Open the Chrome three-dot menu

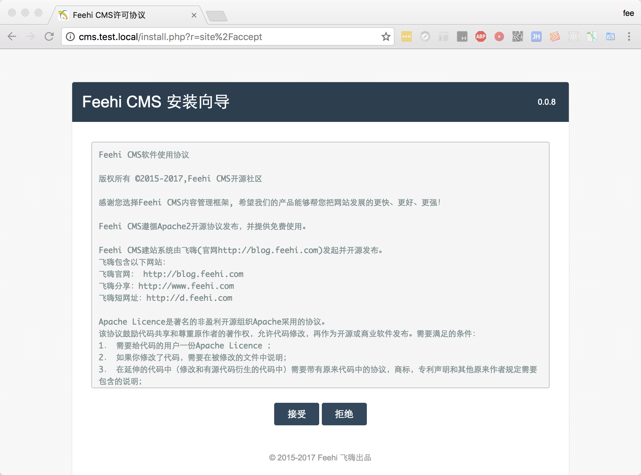click(x=629, y=36)
